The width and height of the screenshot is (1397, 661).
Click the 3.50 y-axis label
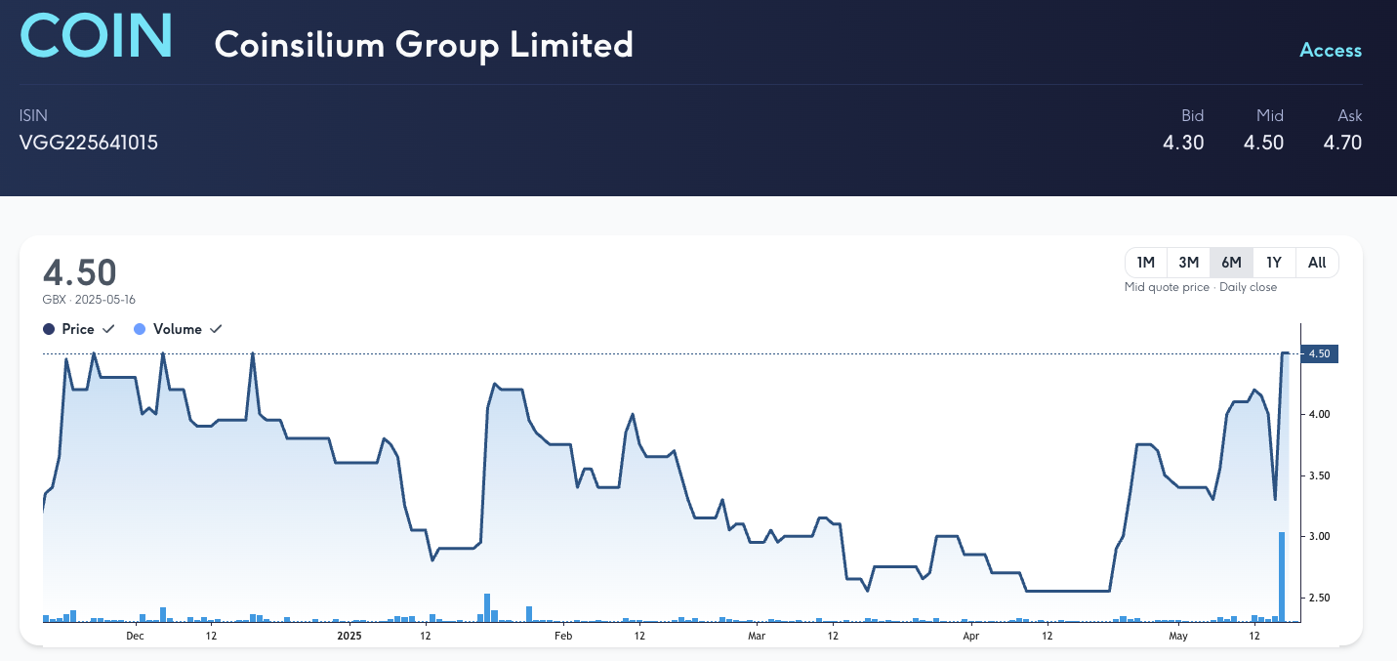click(1318, 475)
